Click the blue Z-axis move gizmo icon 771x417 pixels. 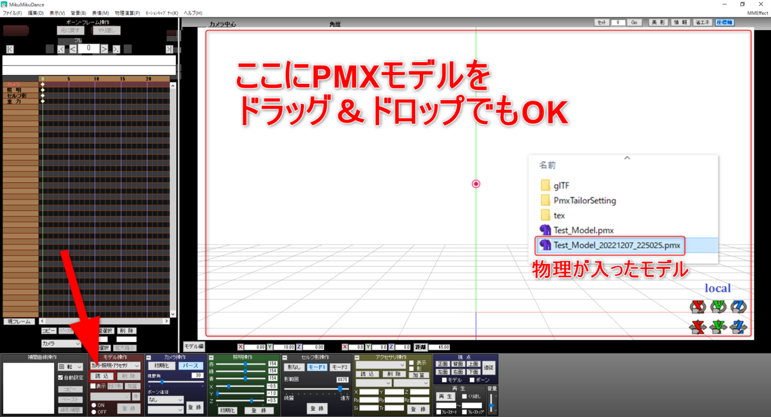[740, 327]
